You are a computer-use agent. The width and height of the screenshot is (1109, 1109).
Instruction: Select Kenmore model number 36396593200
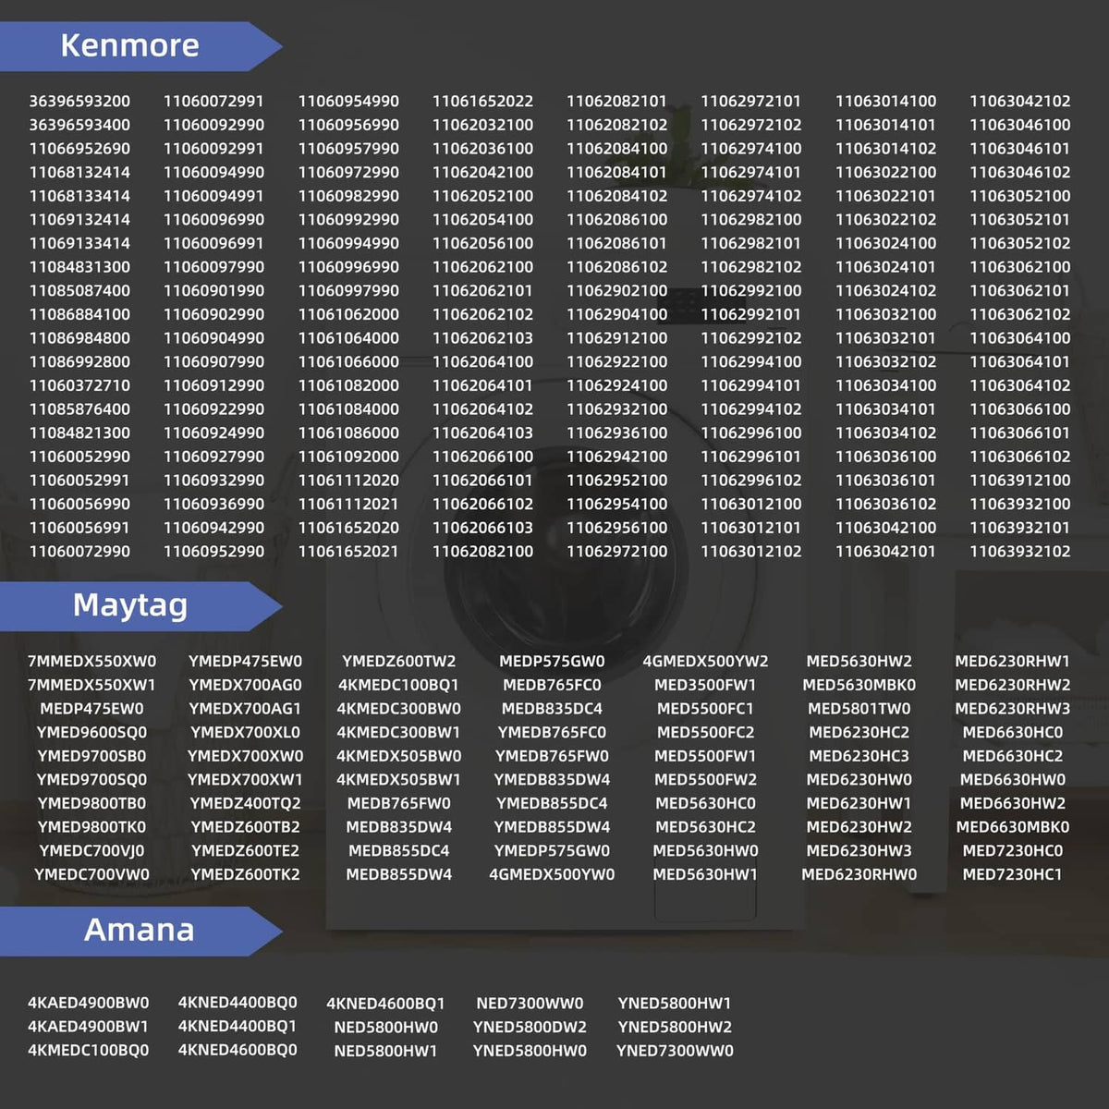pyautogui.click(x=79, y=101)
